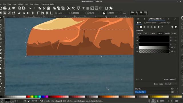183x103 pixels.
Task: Click the Copy icon
Action: [x=40, y=8]
